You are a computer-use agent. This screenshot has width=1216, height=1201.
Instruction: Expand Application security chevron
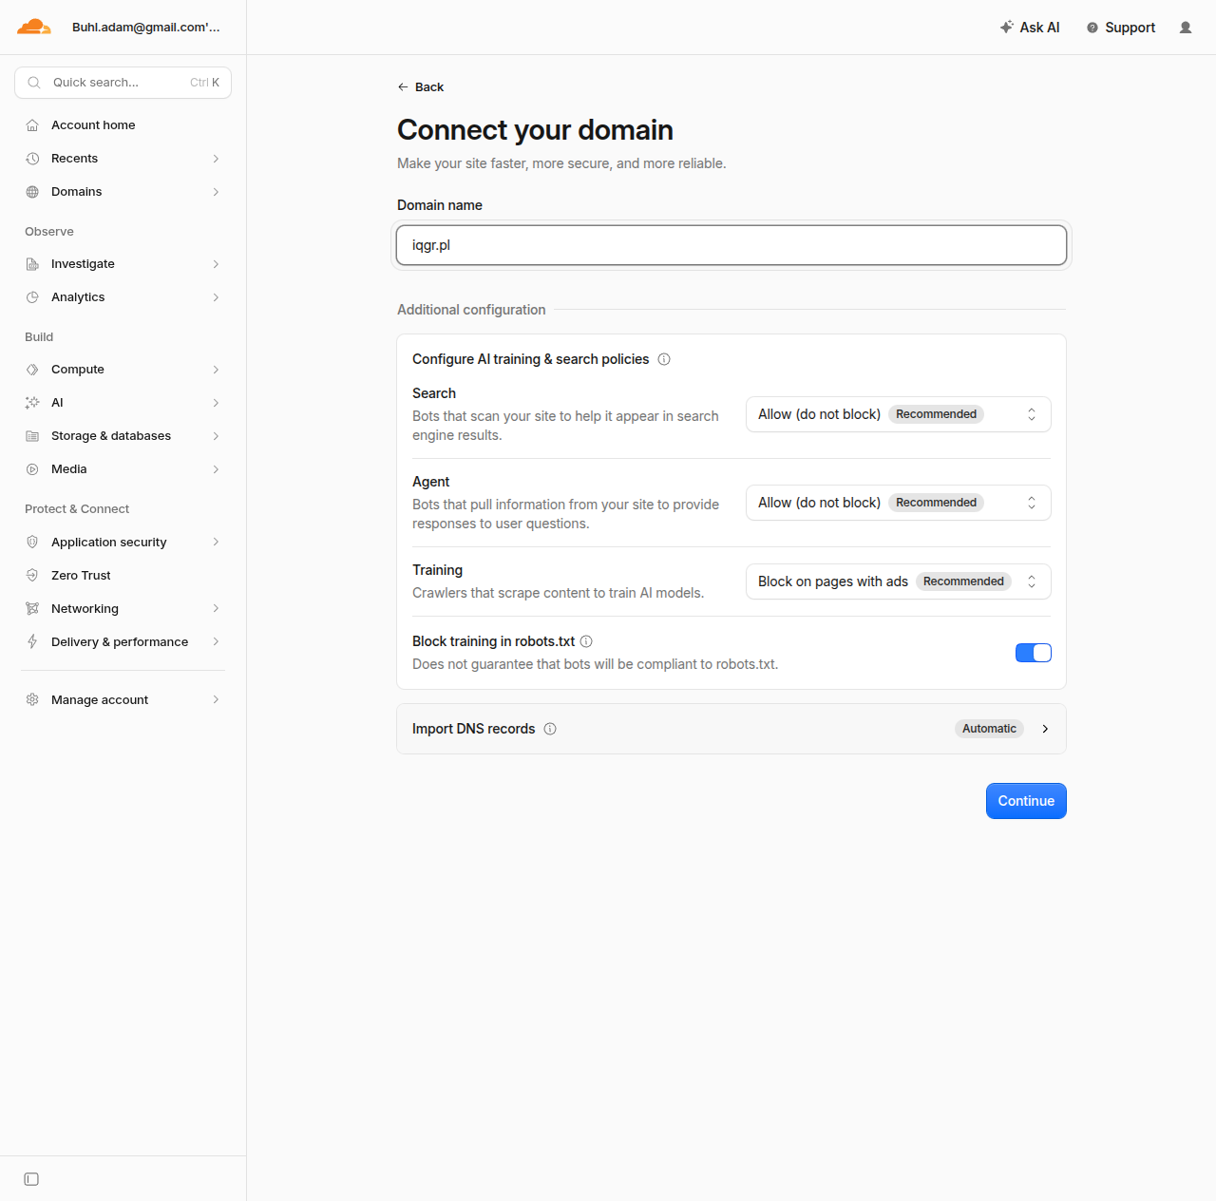click(x=216, y=543)
